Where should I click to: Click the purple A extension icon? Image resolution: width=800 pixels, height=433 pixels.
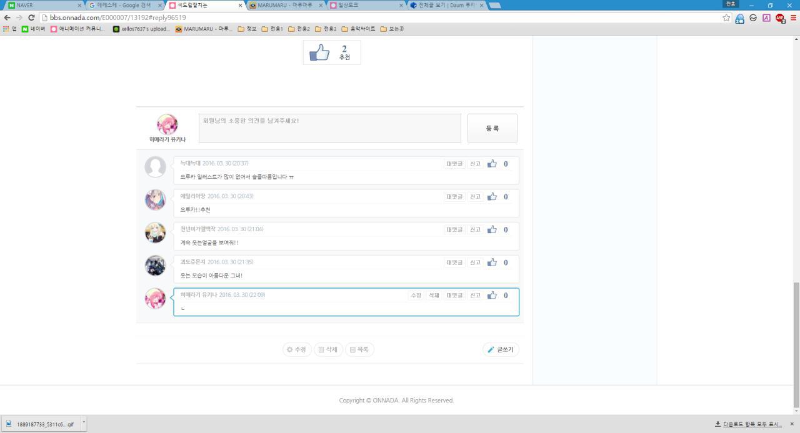766,17
